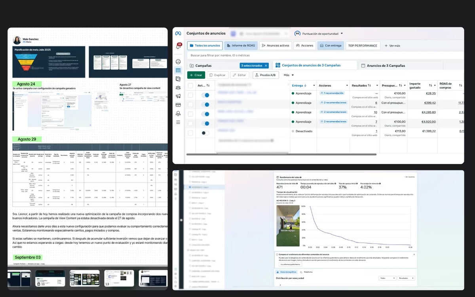Open the Más dropdown menu
This screenshot has width=475, height=297.
coord(289,75)
